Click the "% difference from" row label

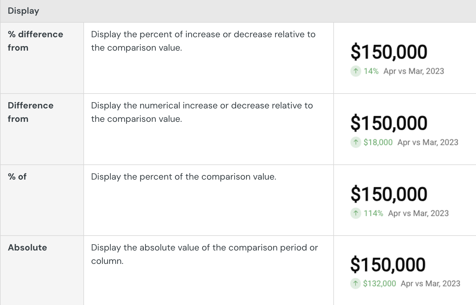pos(35,41)
